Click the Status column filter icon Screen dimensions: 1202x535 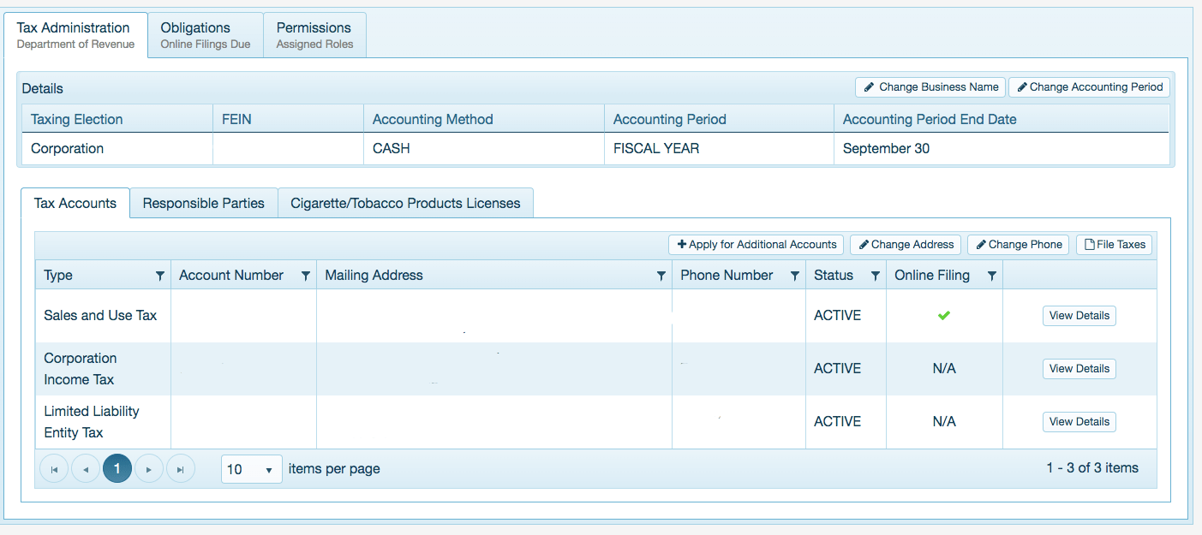(875, 276)
